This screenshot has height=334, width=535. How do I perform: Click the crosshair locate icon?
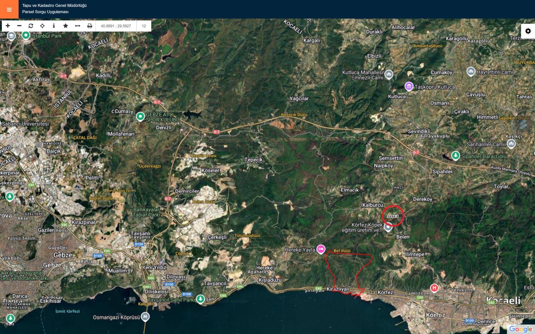(x=42, y=26)
